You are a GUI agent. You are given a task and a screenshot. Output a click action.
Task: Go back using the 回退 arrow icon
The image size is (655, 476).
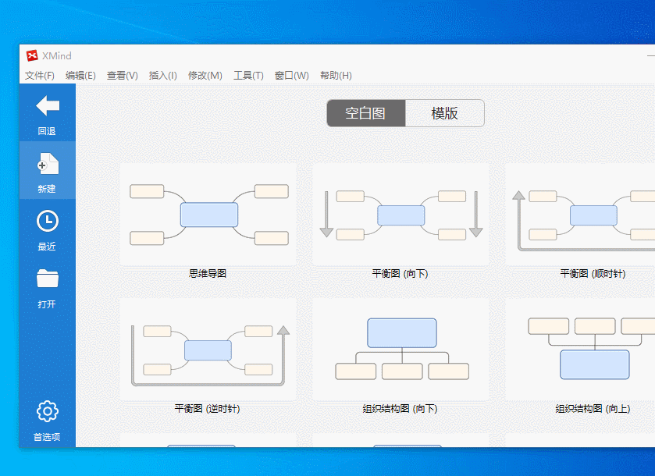click(48, 105)
